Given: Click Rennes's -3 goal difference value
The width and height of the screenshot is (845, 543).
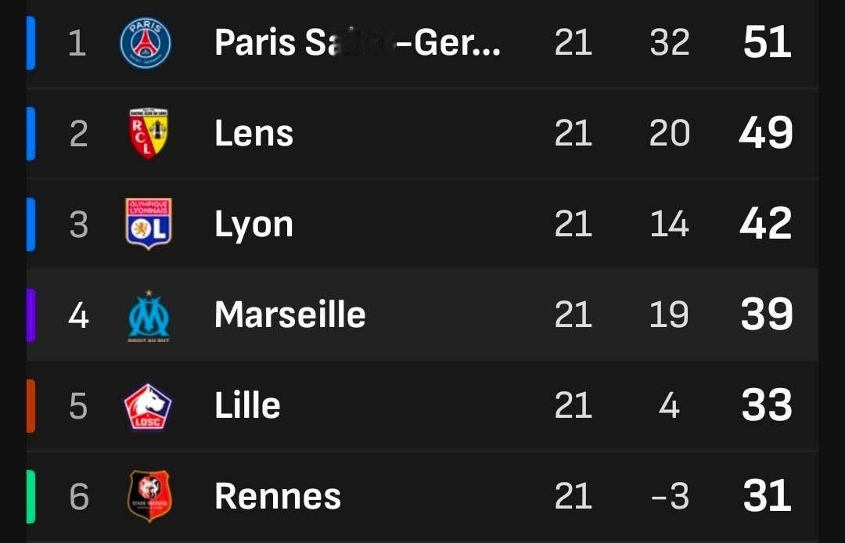Looking at the screenshot, I should pyautogui.click(x=670, y=496).
